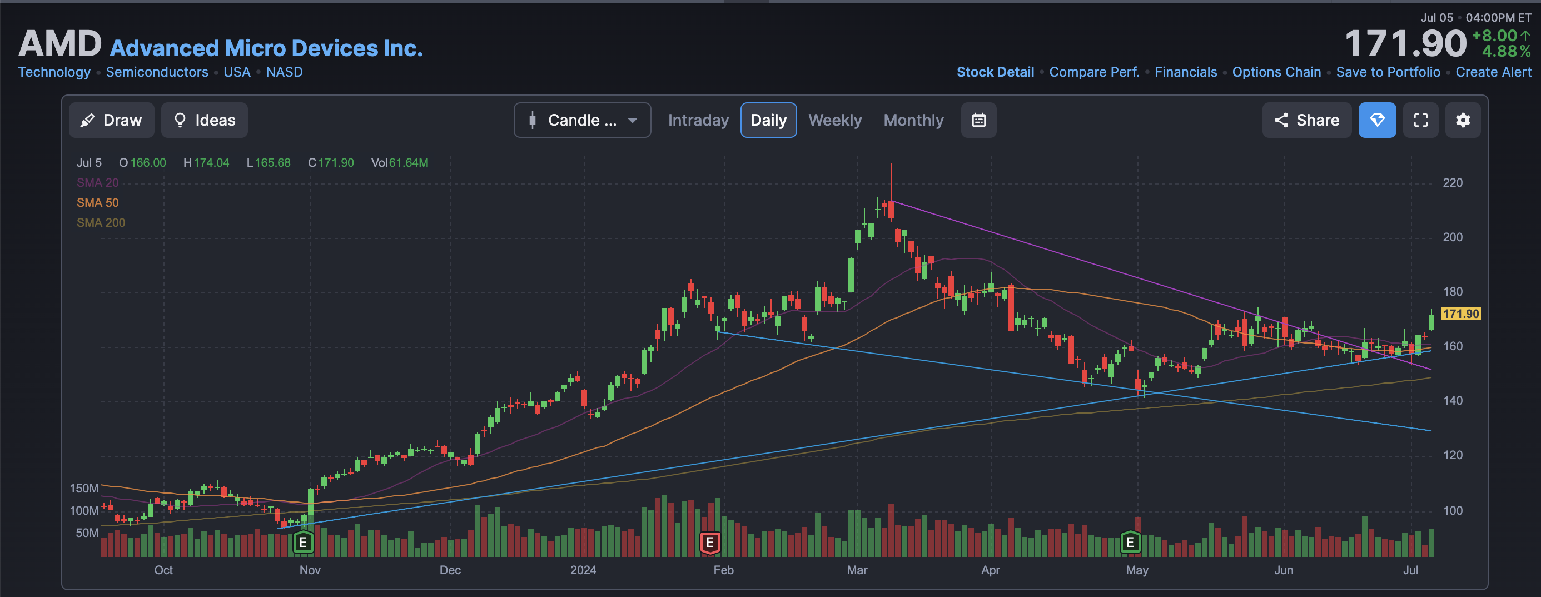Screen dimensions: 1541x597
Task: Switch to Intraday timeframe
Action: [698, 120]
